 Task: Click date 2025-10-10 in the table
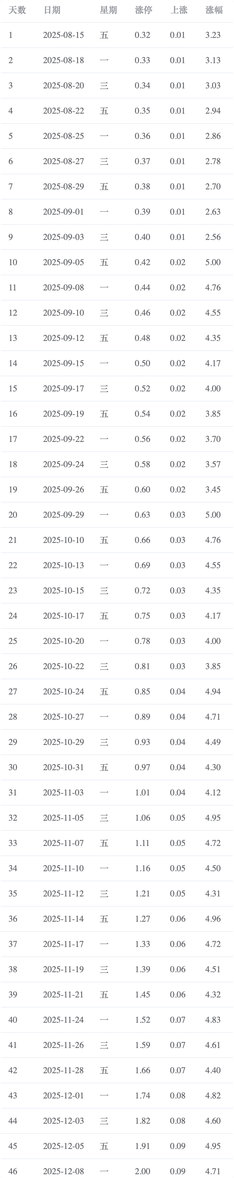point(63,540)
